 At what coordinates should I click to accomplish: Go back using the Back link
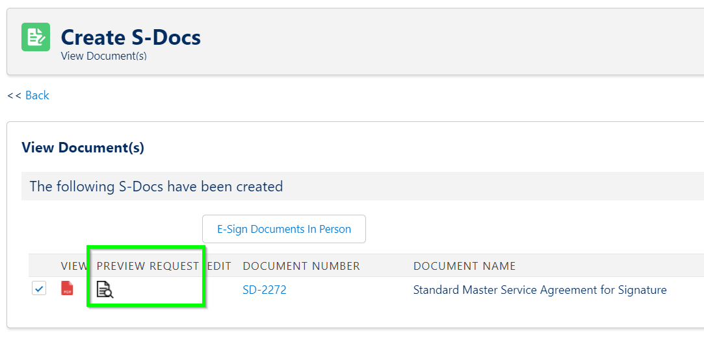pyautogui.click(x=37, y=95)
